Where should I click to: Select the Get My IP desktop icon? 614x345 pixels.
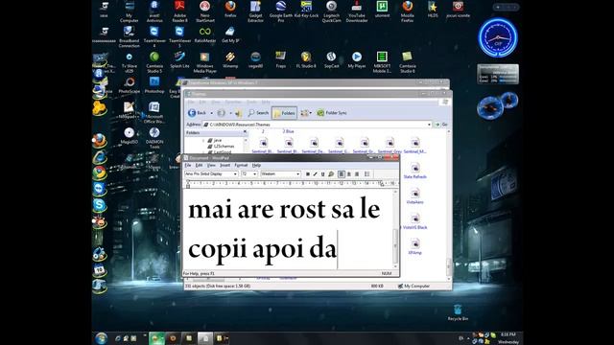pos(230,34)
